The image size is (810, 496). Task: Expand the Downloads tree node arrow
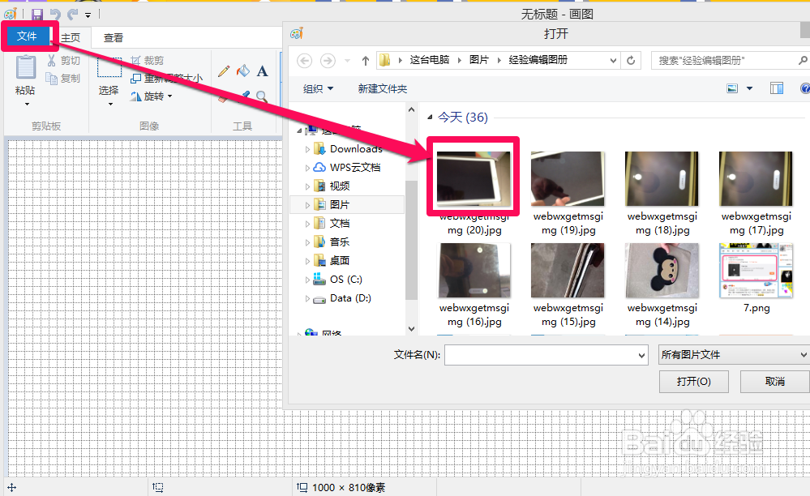307,149
